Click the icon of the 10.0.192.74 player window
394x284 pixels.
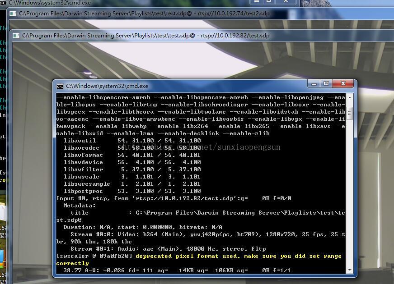[13, 14]
